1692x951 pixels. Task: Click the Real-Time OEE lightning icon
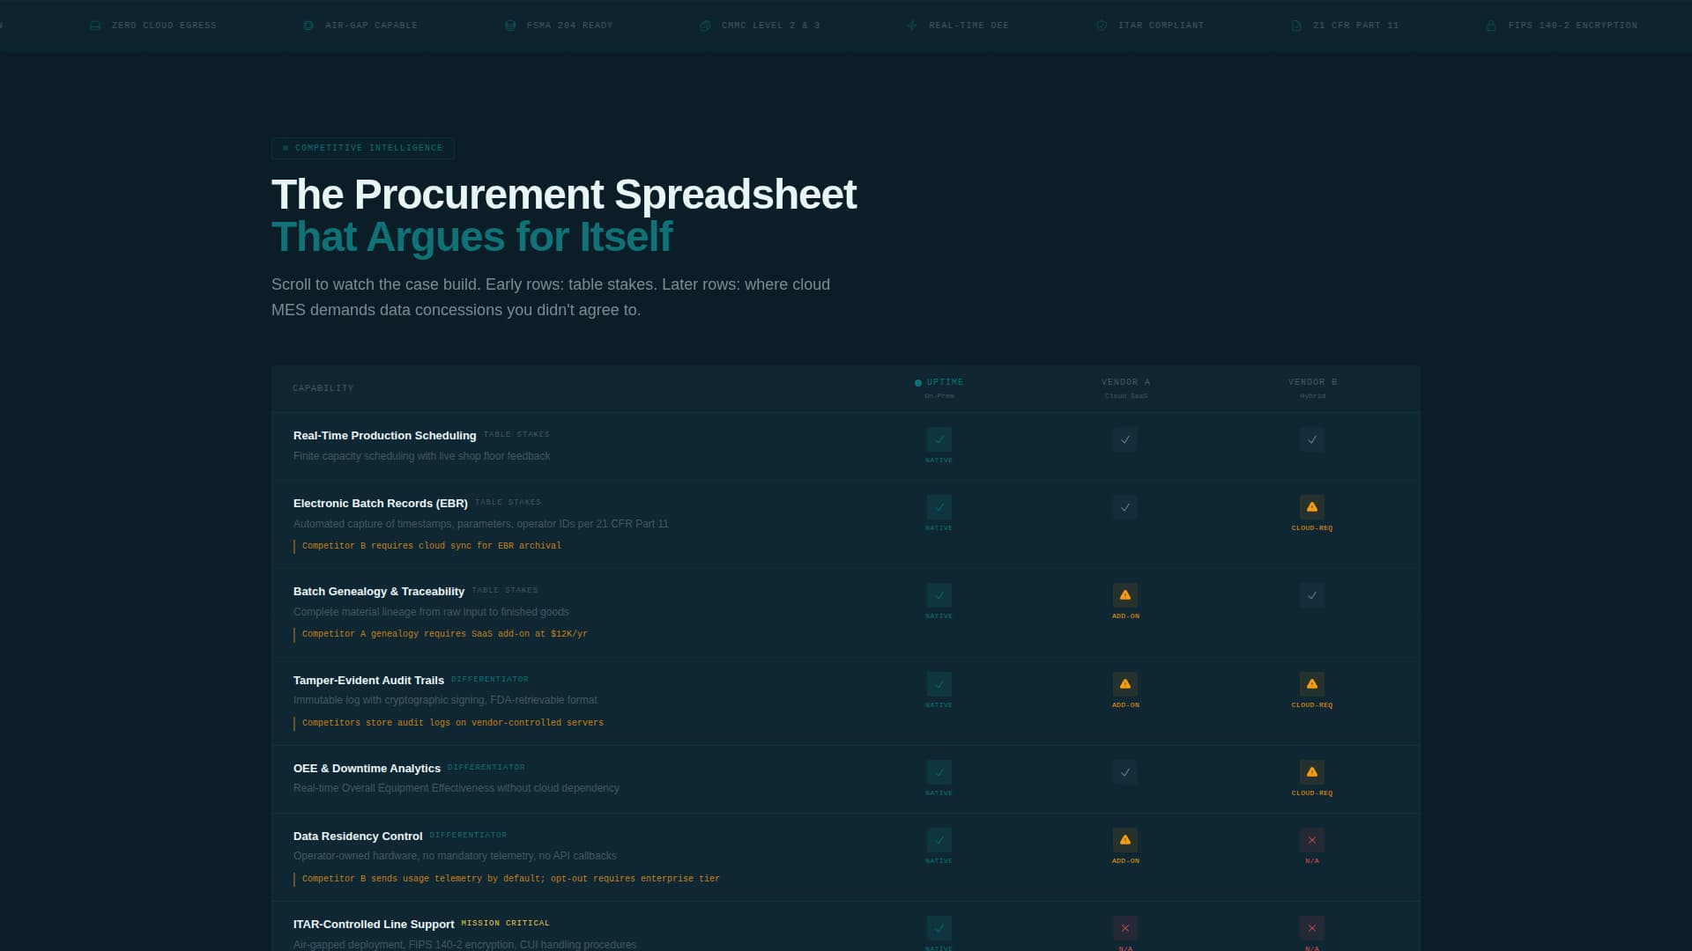coord(912,26)
